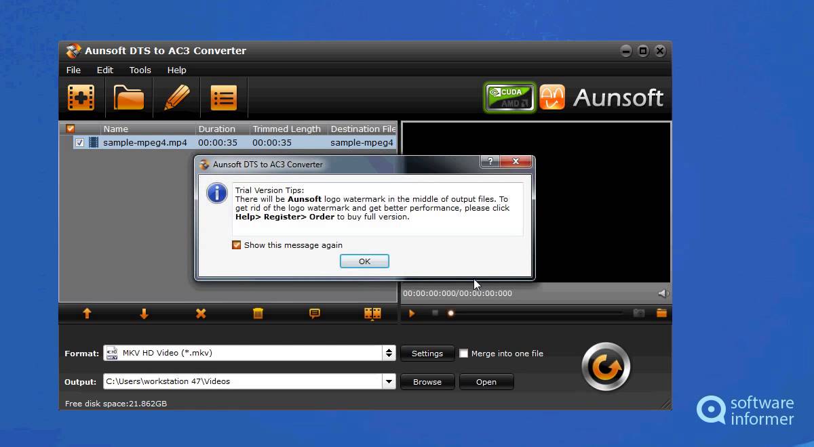Screen dimensions: 814x447
Task: Click the preview seek slider handle
Action: tap(450, 313)
